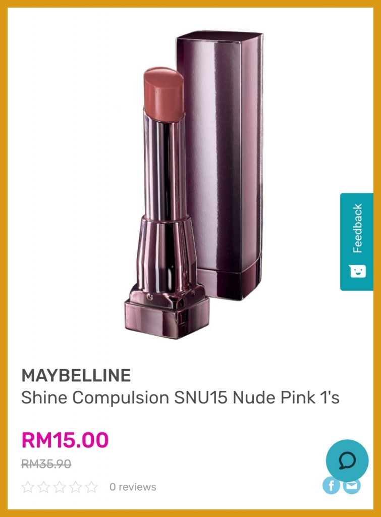Rate the product one star

(x=28, y=487)
